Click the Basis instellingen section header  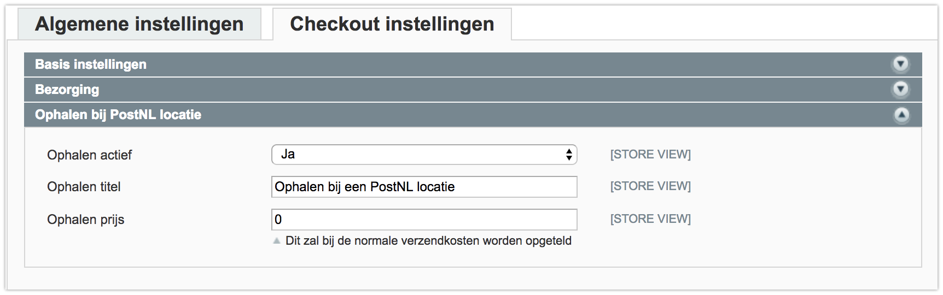pos(473,64)
